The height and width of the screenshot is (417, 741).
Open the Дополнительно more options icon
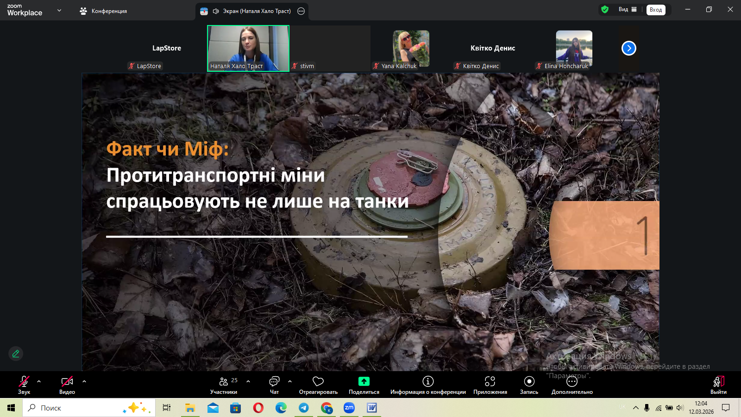point(572,382)
